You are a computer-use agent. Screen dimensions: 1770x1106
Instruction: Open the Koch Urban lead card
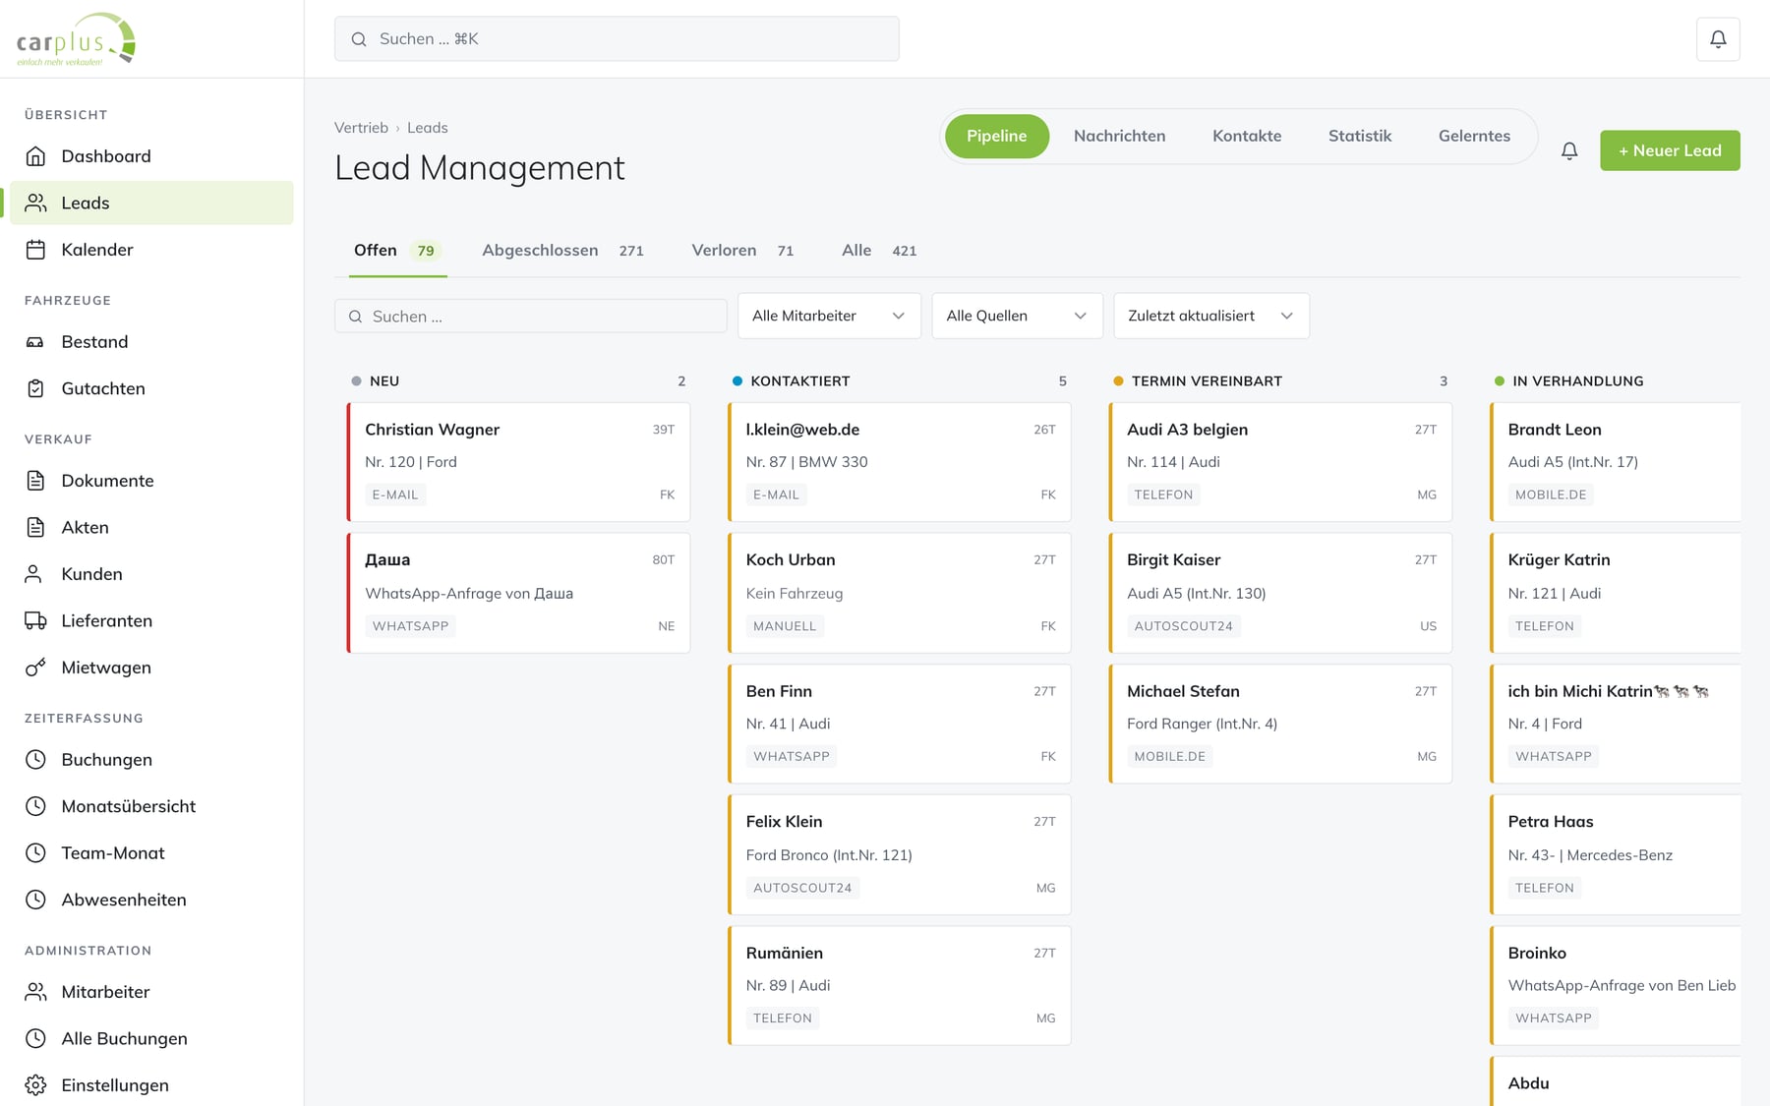pos(900,593)
